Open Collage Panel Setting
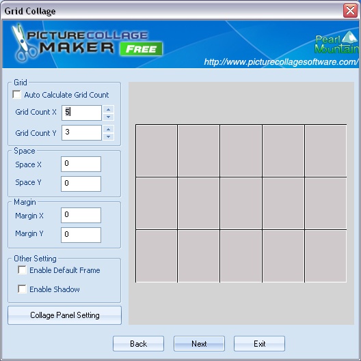This screenshot has height=361, width=361. coord(64,315)
